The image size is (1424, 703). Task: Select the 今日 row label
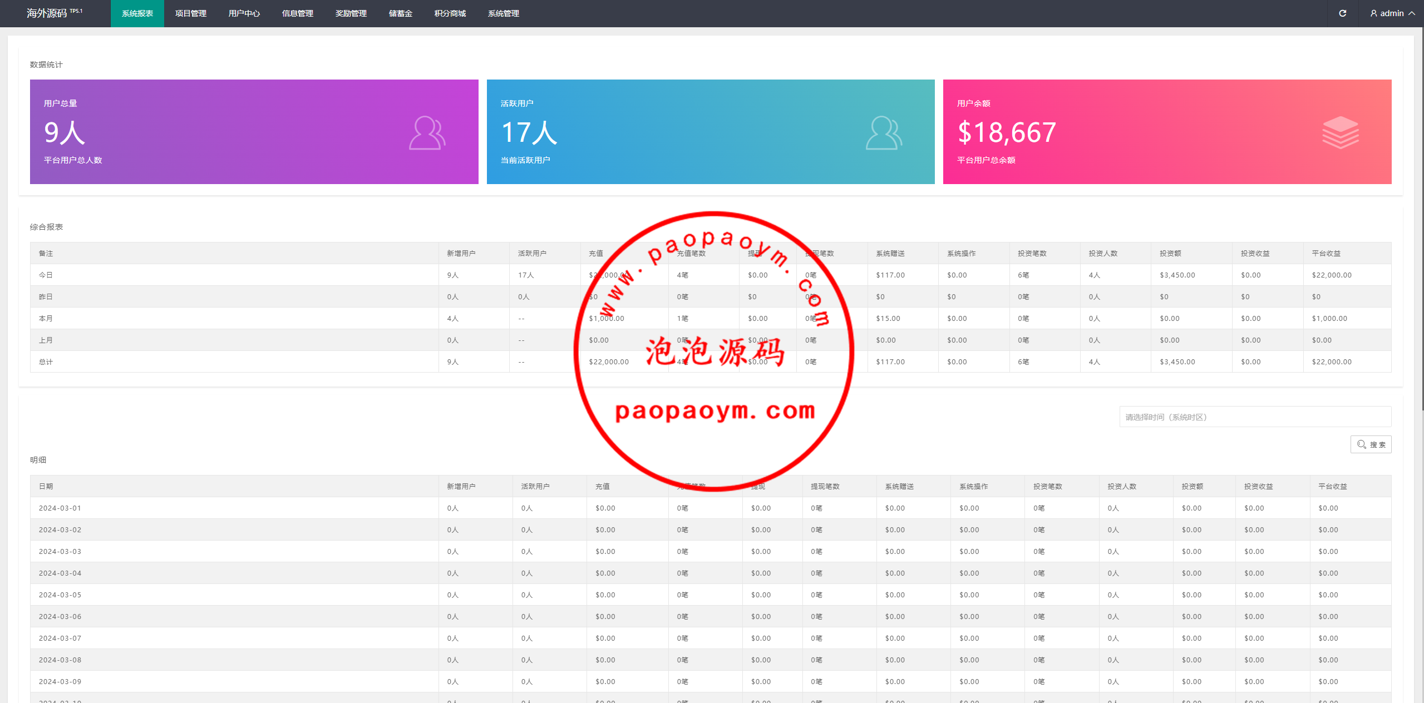(x=46, y=275)
